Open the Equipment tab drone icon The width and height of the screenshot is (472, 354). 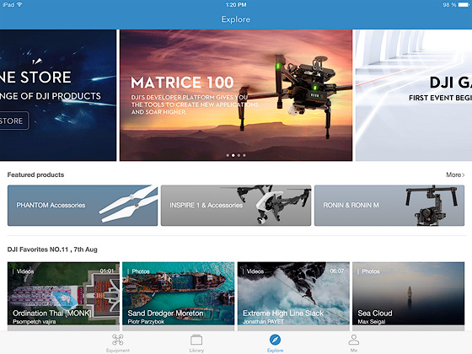[x=118, y=340]
